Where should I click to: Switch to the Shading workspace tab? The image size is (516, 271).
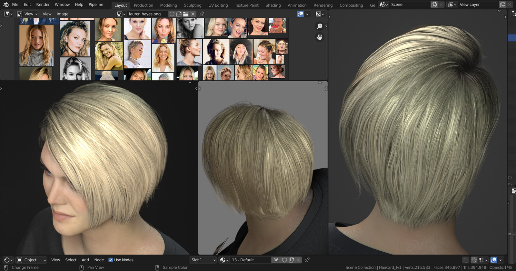(273, 5)
